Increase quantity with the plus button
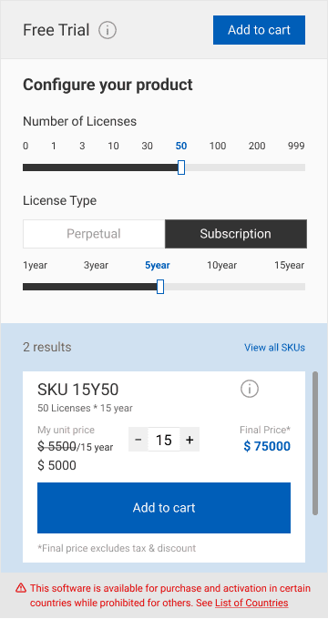This screenshot has height=619, width=328. [x=190, y=440]
